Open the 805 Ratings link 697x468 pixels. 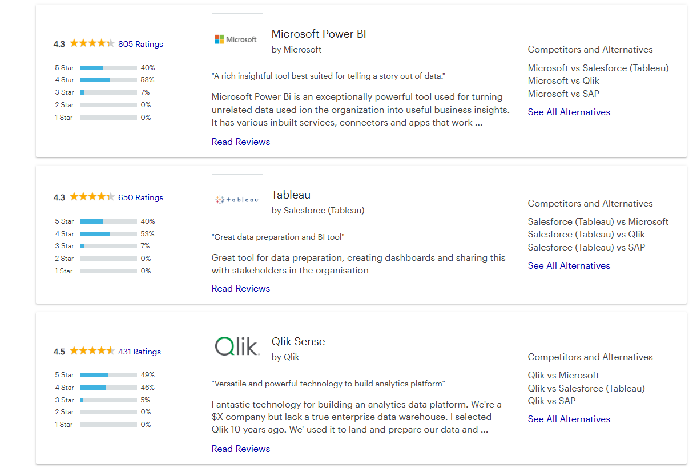(x=140, y=44)
